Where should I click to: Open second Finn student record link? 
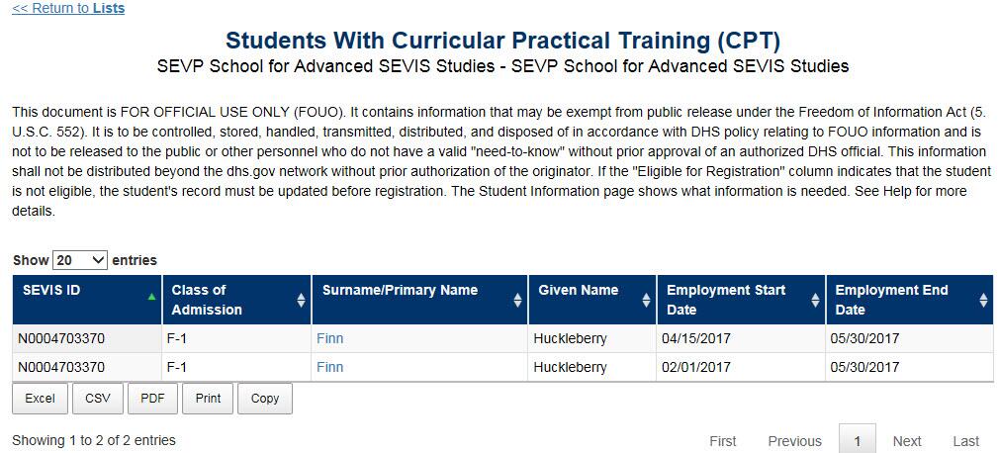coord(329,367)
